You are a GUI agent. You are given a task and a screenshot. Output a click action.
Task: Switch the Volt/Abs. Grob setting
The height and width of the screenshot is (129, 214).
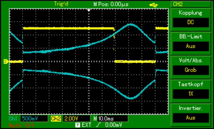tap(190, 70)
